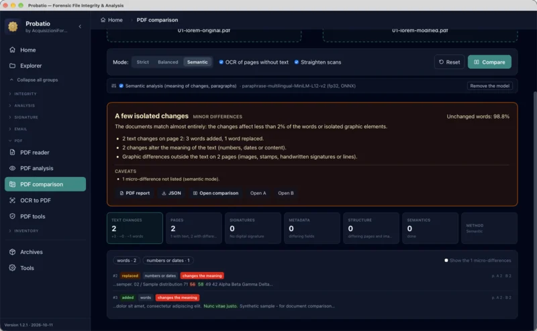Open the added change row #3
The width and height of the screenshot is (537, 331).
coord(312,302)
